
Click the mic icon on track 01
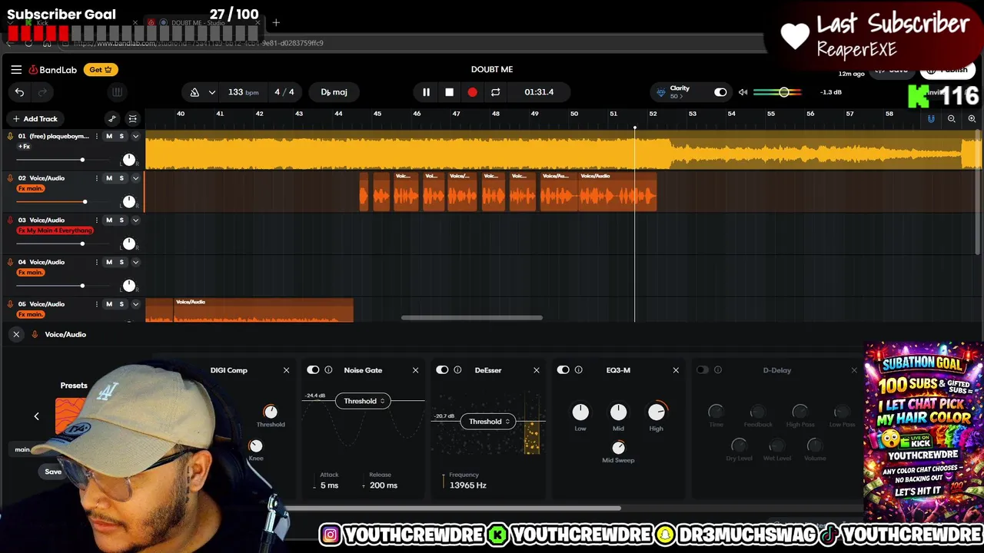pyautogui.click(x=10, y=136)
